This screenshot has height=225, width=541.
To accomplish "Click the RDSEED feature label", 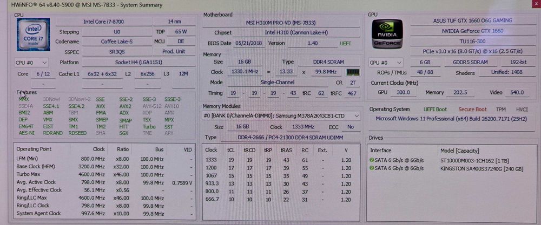I will coord(77,133).
